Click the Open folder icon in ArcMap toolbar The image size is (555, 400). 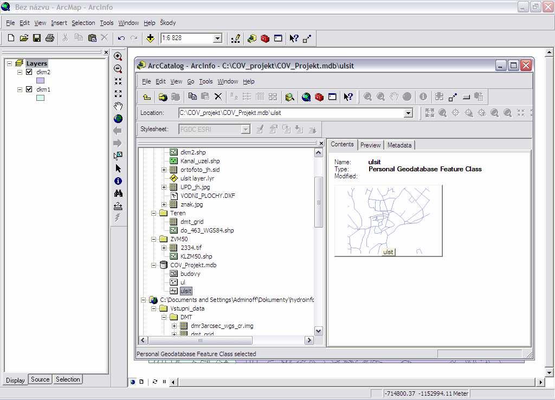pos(24,38)
